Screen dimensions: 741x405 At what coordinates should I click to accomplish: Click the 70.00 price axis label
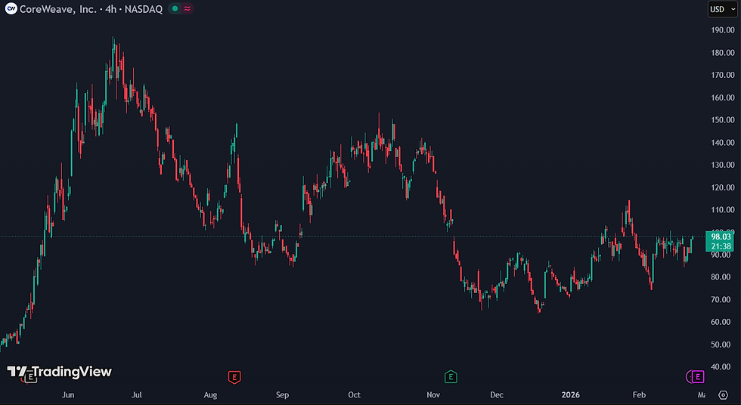[x=721, y=299]
